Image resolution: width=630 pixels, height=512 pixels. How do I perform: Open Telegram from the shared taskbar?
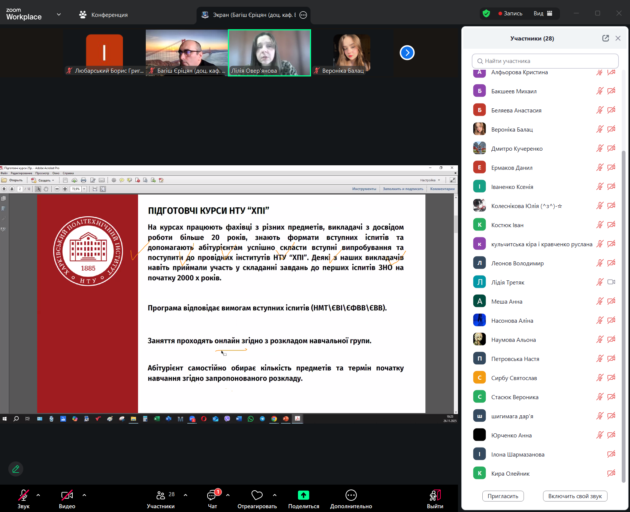[x=262, y=419]
